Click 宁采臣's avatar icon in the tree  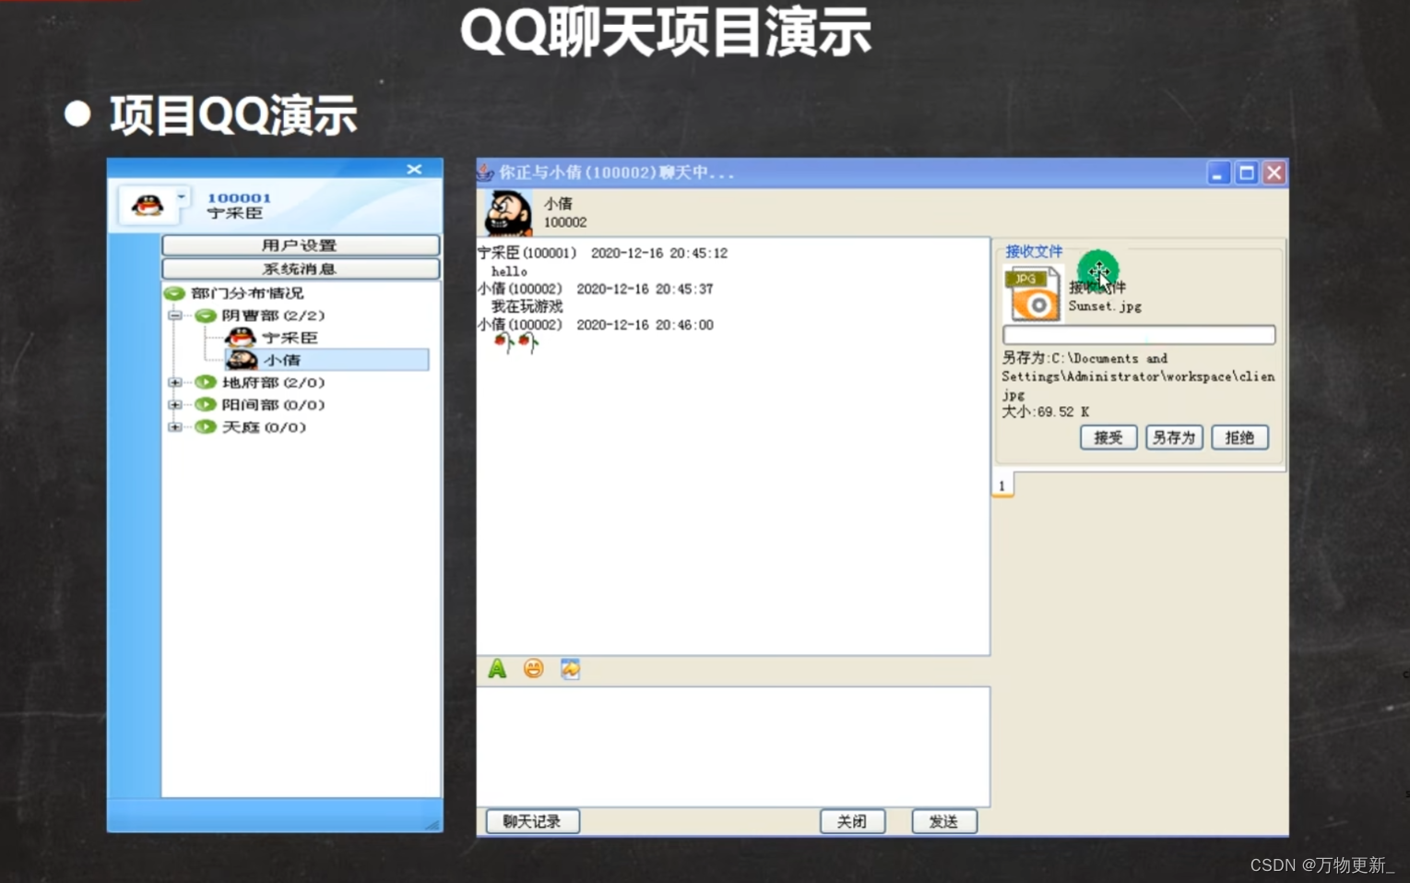(x=241, y=338)
